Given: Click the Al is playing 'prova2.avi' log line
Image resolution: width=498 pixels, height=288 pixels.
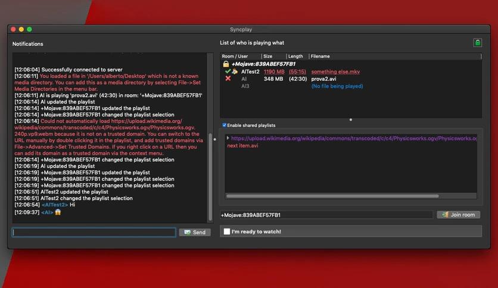Looking at the screenshot, I should (x=108, y=95).
